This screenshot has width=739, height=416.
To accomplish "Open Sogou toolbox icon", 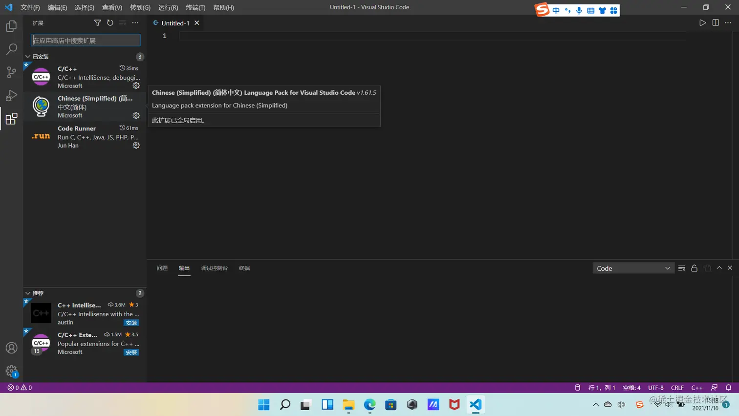I will 614,10.
